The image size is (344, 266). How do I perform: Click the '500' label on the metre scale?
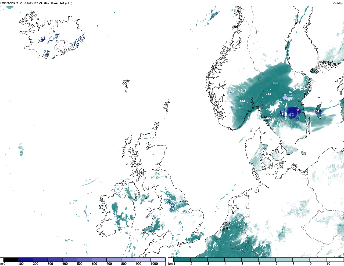tap(80, 264)
